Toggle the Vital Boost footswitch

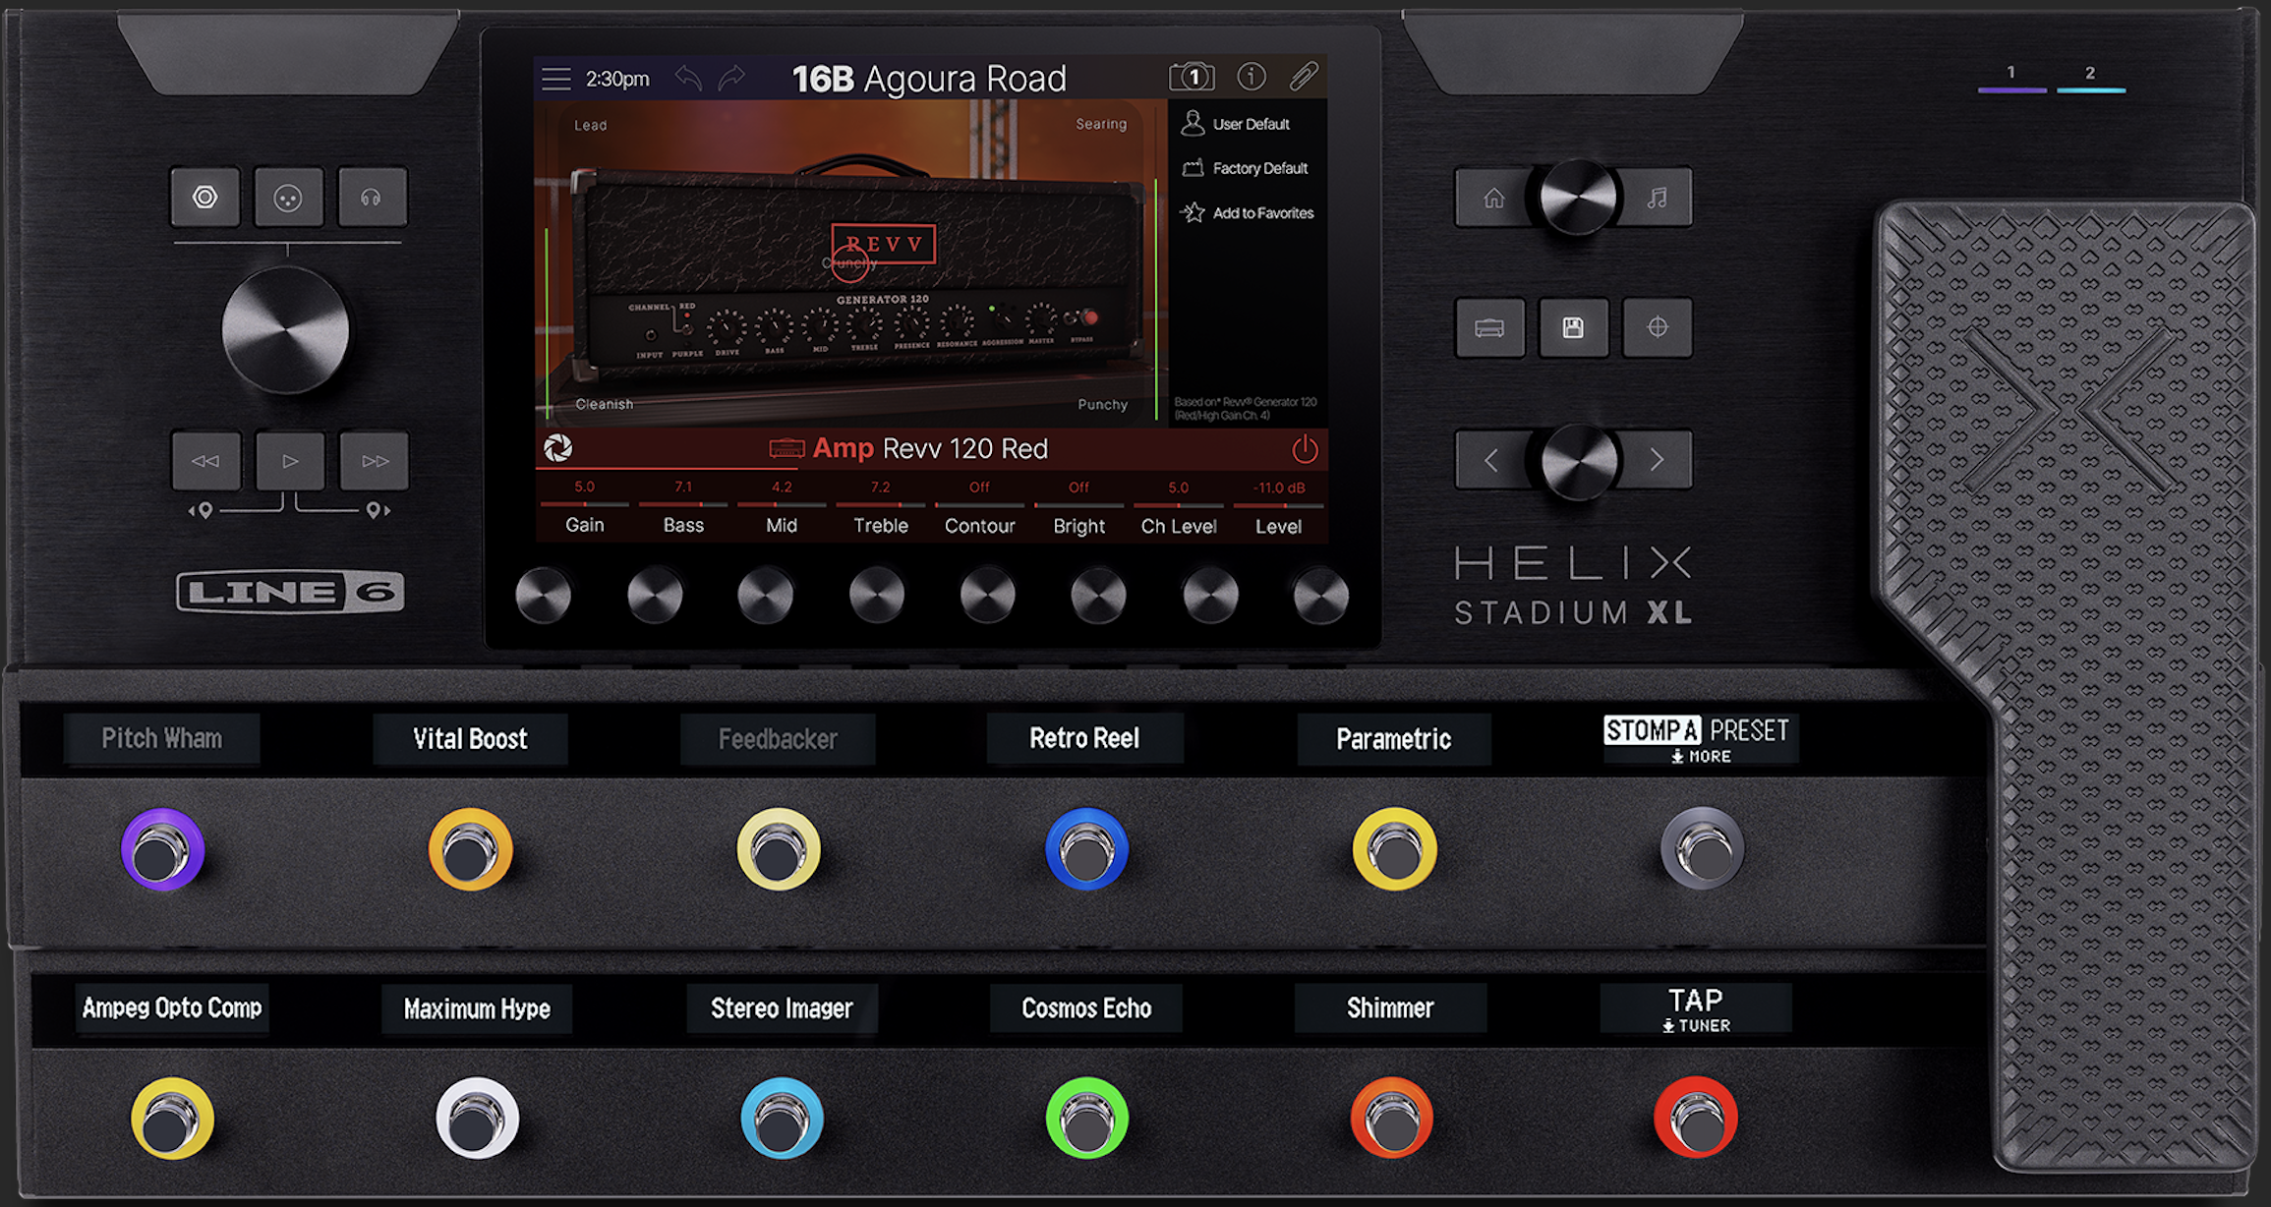point(470,849)
